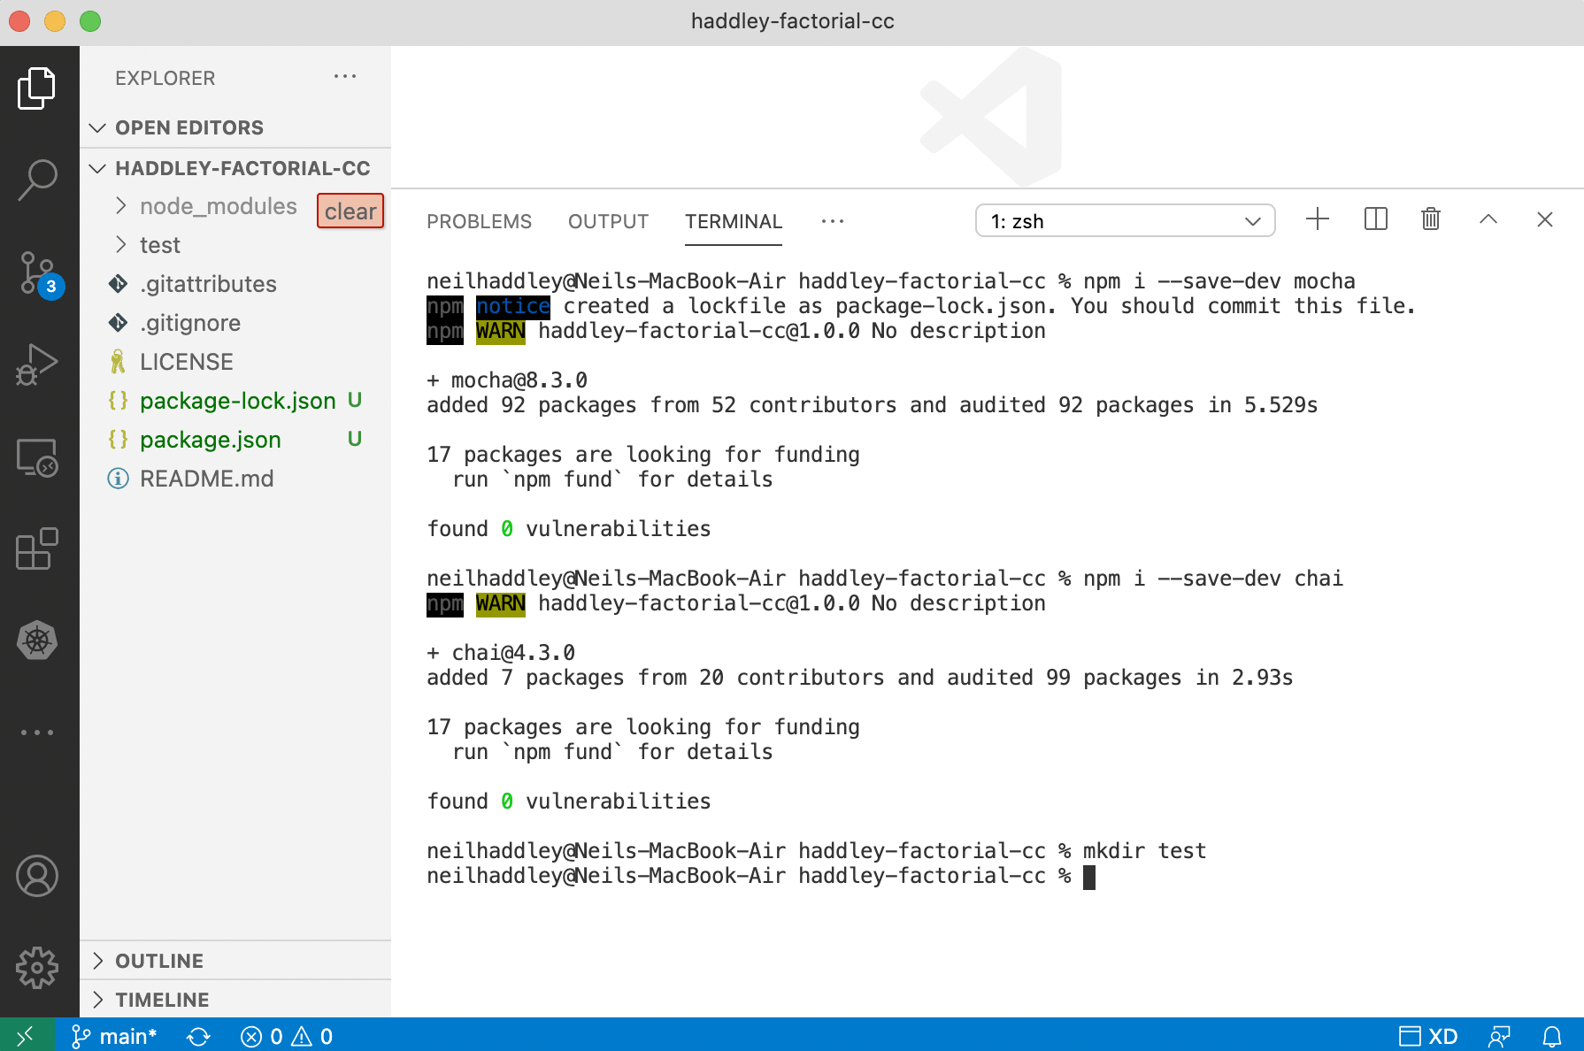Switch to the OUTPUT tab

pyautogui.click(x=608, y=221)
